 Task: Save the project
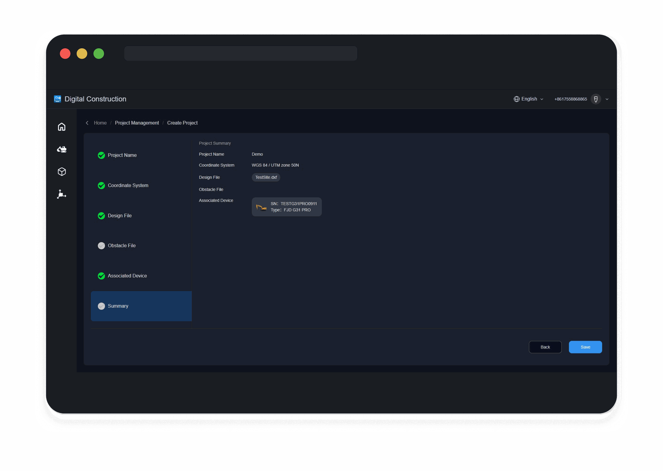pyautogui.click(x=585, y=347)
